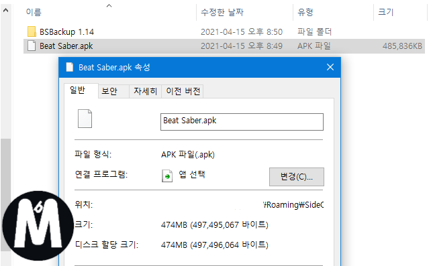The width and height of the screenshot is (431, 266).
Task: Select the Beat Saber.apk file icon in list
Action: (32, 46)
